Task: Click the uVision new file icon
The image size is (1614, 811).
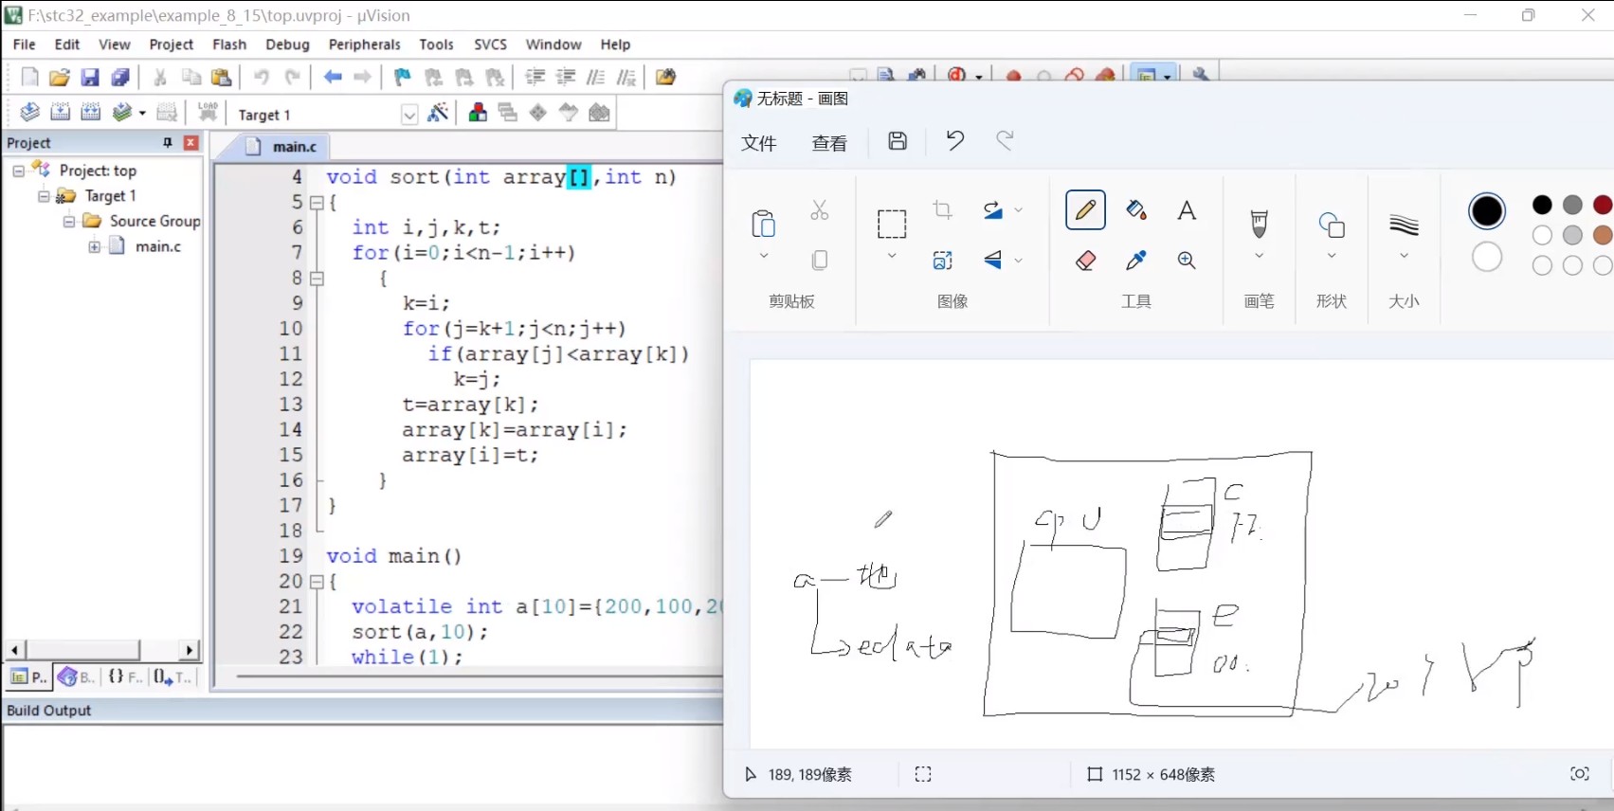Action: pyautogui.click(x=29, y=78)
